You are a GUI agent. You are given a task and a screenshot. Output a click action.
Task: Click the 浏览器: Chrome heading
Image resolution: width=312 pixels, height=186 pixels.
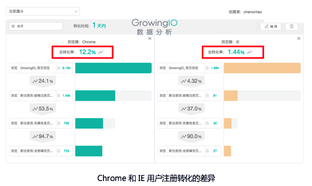(81, 42)
